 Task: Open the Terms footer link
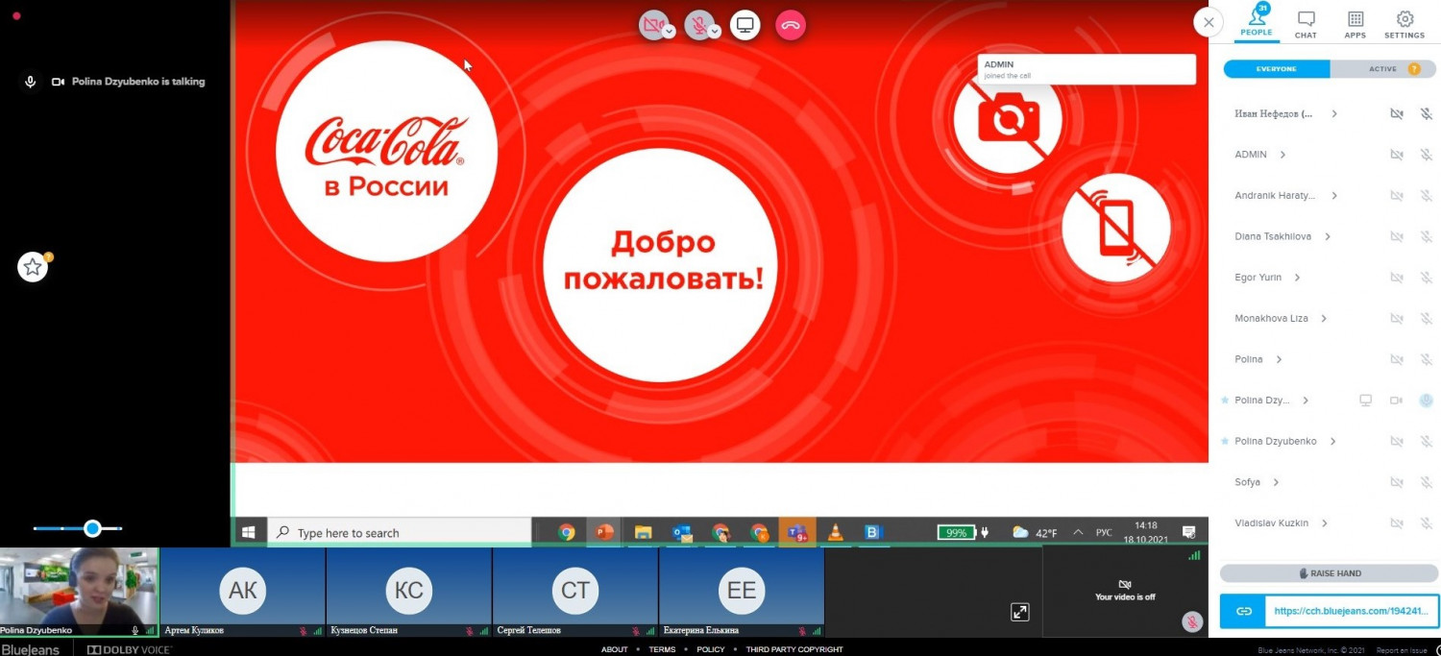click(662, 649)
